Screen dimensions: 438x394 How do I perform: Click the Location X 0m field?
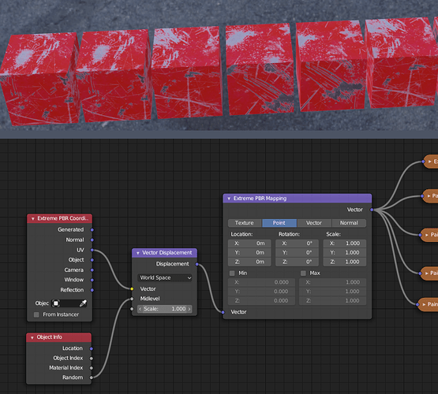(x=249, y=243)
